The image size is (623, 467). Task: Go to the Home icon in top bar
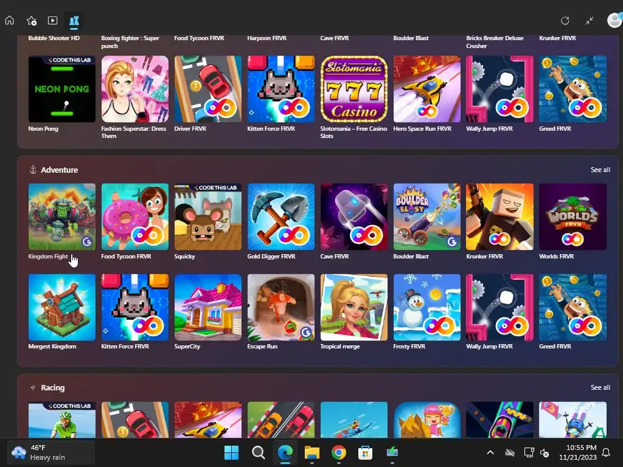click(10, 20)
